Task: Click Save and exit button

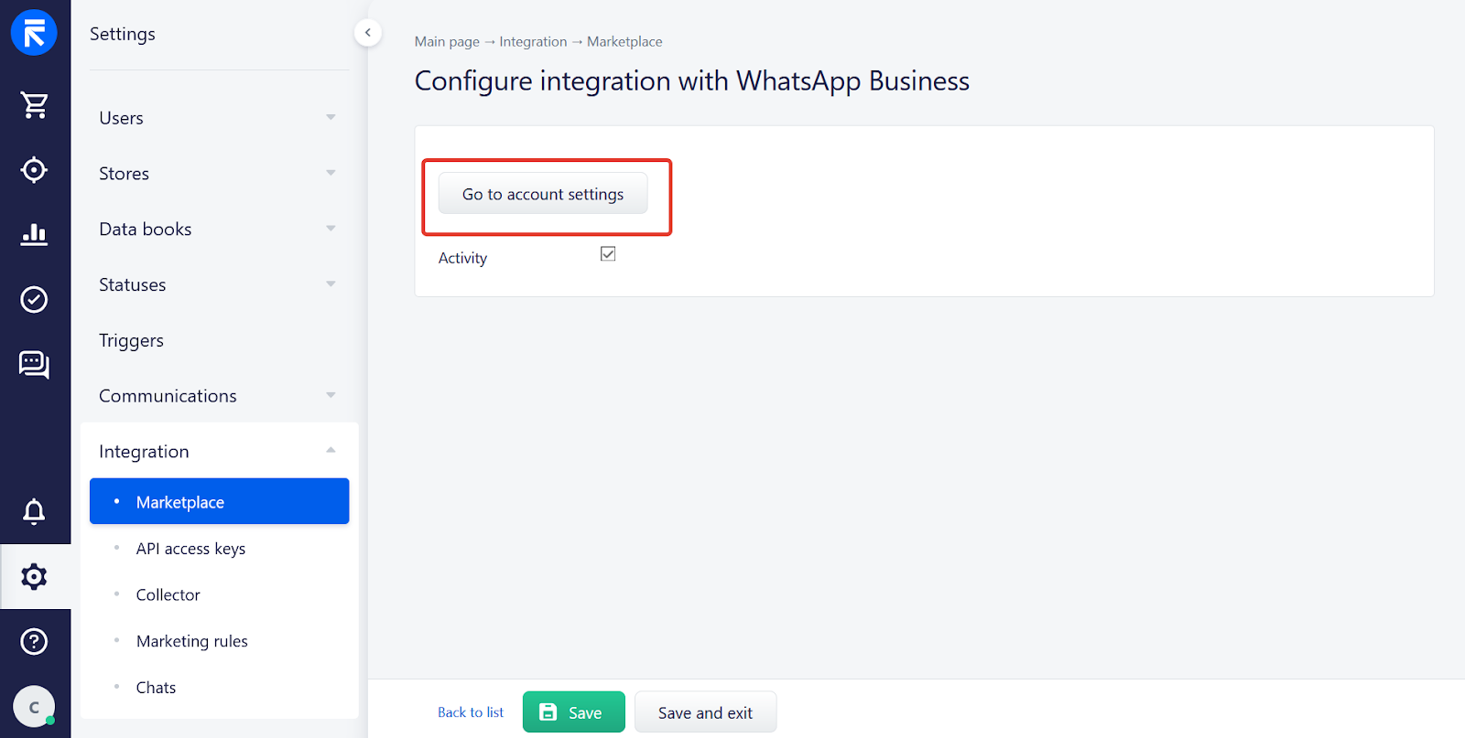Action: click(705, 712)
